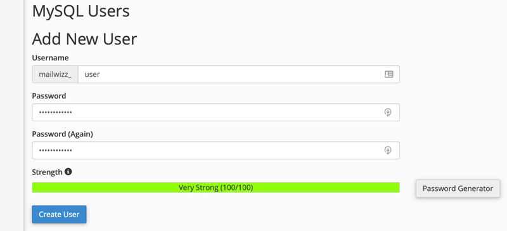Click the Password field label
Image resolution: width=507 pixels, height=231 pixels.
pos(49,96)
